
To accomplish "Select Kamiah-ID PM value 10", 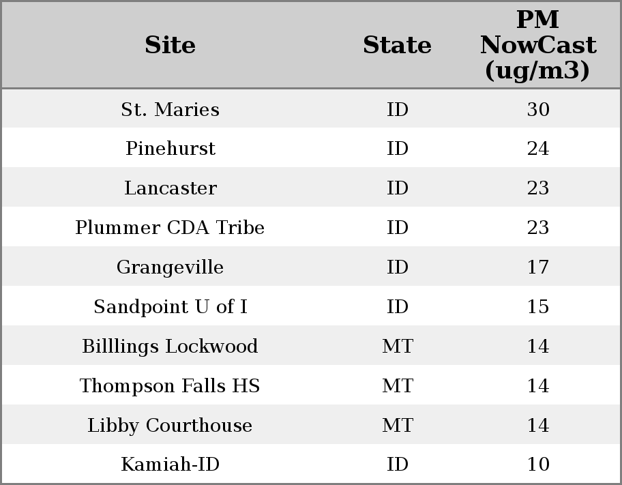I will [x=537, y=465].
